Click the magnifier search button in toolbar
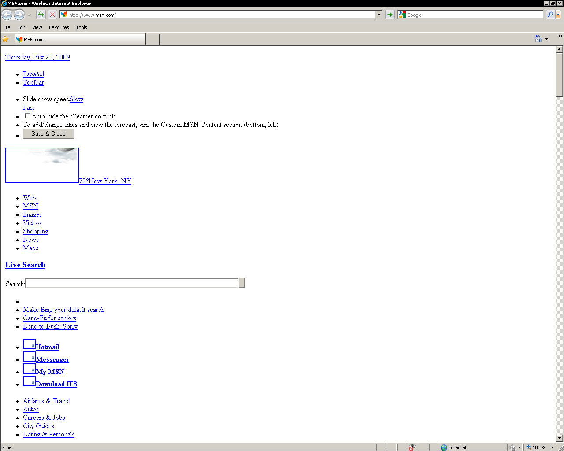Screen dimensions: 564x451 click(x=550, y=15)
